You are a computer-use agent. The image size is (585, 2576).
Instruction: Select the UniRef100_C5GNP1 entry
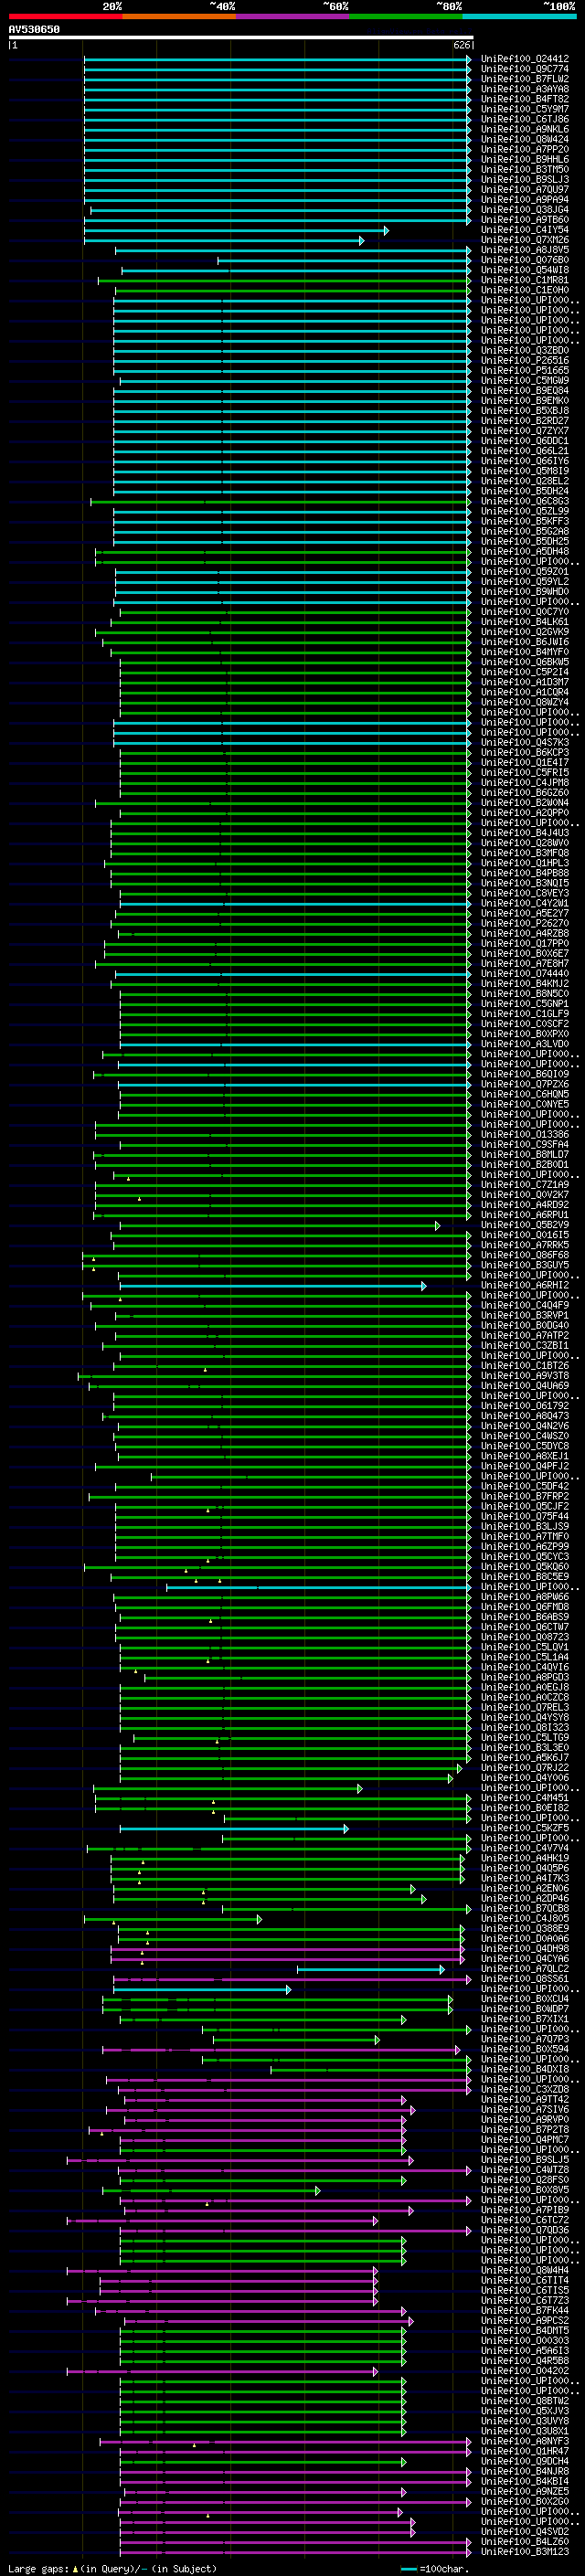coord(524,1003)
